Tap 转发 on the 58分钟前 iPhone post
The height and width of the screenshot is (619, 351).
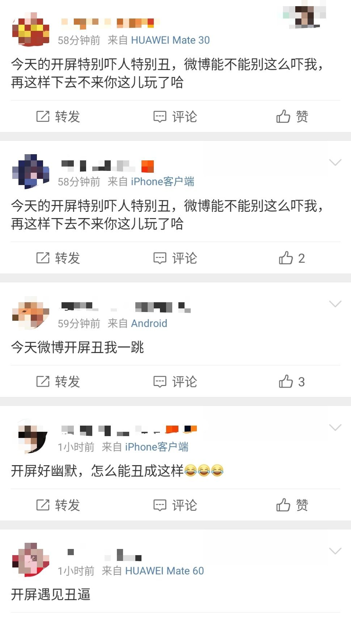pyautogui.click(x=58, y=258)
